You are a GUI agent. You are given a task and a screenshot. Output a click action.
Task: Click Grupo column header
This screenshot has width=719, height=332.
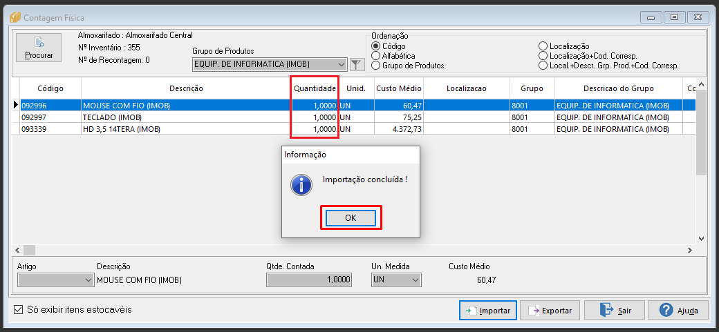point(532,88)
